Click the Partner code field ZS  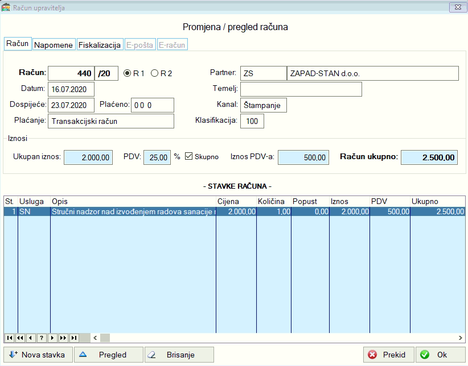pyautogui.click(x=264, y=73)
